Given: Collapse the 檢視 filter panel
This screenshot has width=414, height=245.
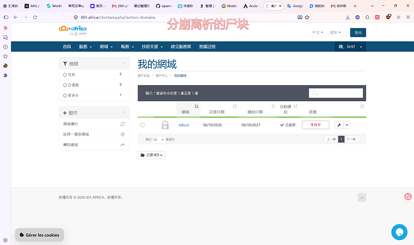Looking at the screenshot, I should tap(124, 63).
